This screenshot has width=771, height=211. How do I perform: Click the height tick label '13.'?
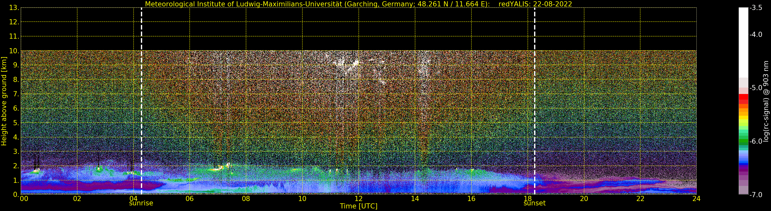(14, 8)
